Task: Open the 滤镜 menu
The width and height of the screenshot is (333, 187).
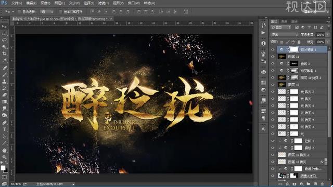Action: (104, 3)
